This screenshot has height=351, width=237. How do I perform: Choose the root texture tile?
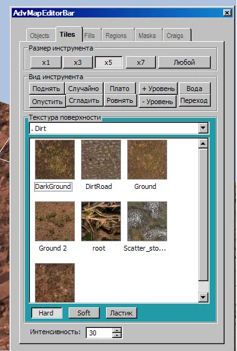101,221
